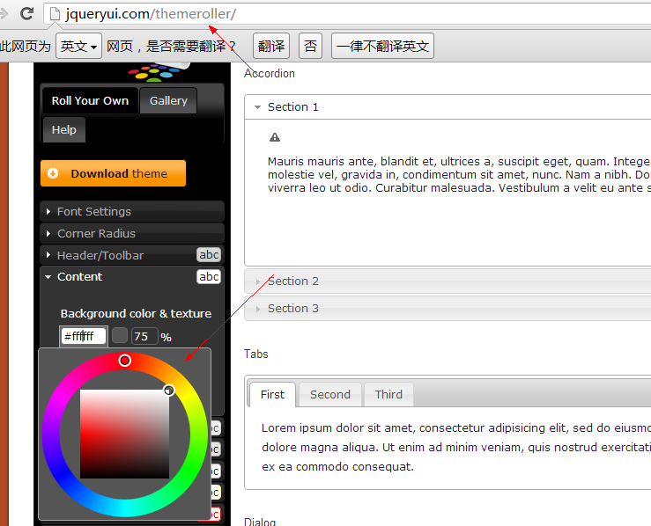The width and height of the screenshot is (651, 526).
Task: Pick a color inside the saturation square
Action: [124, 434]
